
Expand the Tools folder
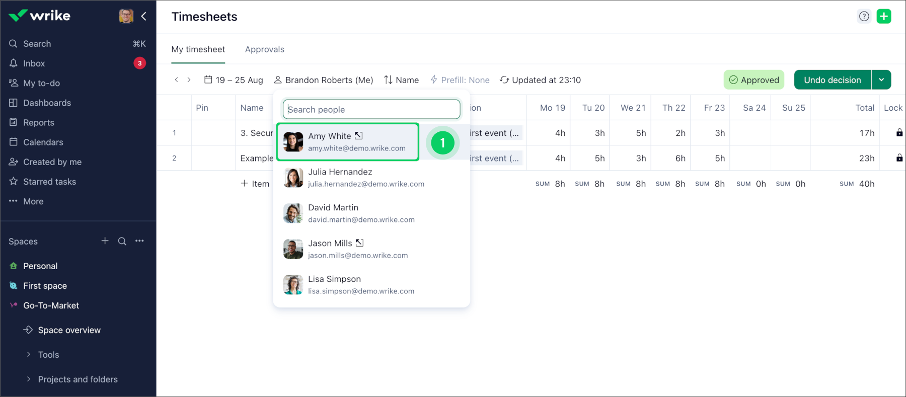[x=29, y=355]
